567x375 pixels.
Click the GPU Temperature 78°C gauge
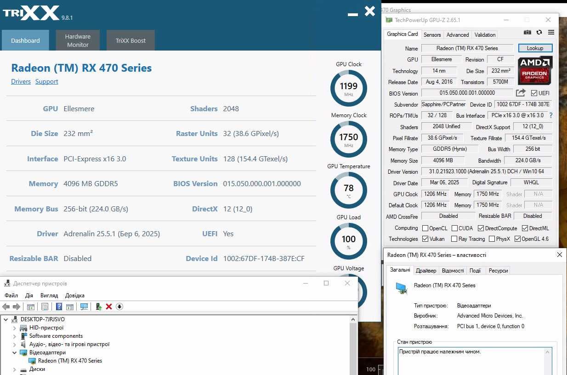(349, 190)
